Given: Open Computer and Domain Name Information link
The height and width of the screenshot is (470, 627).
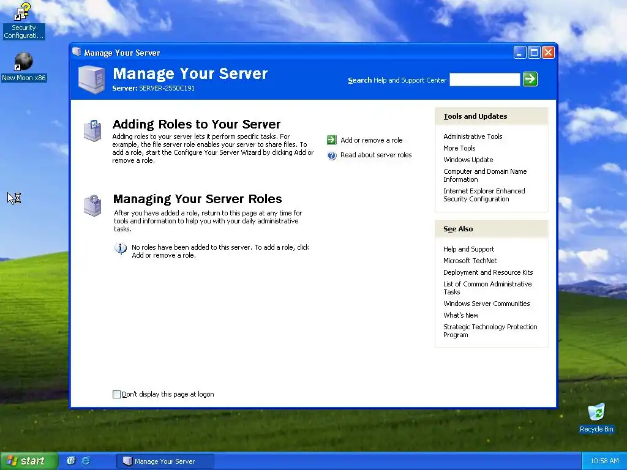Looking at the screenshot, I should click(485, 175).
